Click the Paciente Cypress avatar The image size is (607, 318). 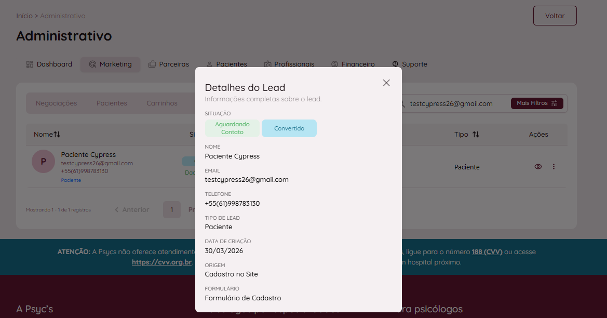[x=43, y=162]
